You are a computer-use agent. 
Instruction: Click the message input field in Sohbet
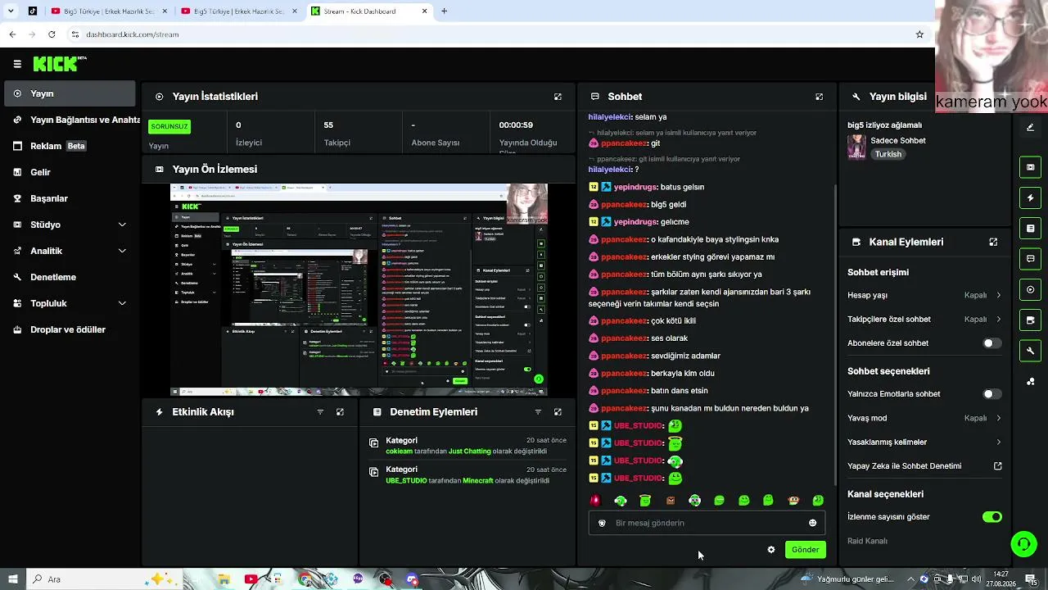707,523
